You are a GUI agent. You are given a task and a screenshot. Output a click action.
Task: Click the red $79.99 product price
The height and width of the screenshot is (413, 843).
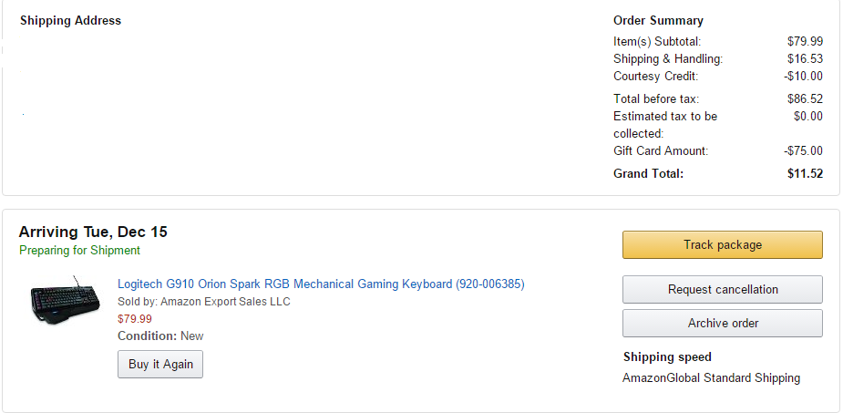[x=135, y=319]
